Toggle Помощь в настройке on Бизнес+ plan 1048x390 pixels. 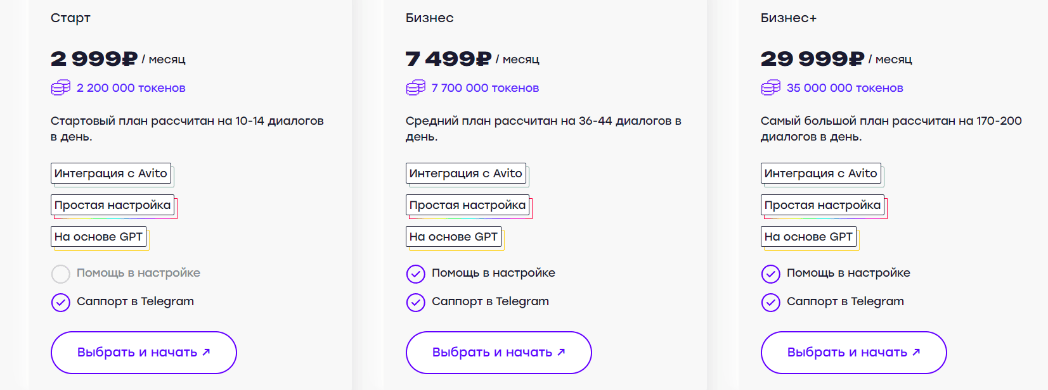(770, 274)
